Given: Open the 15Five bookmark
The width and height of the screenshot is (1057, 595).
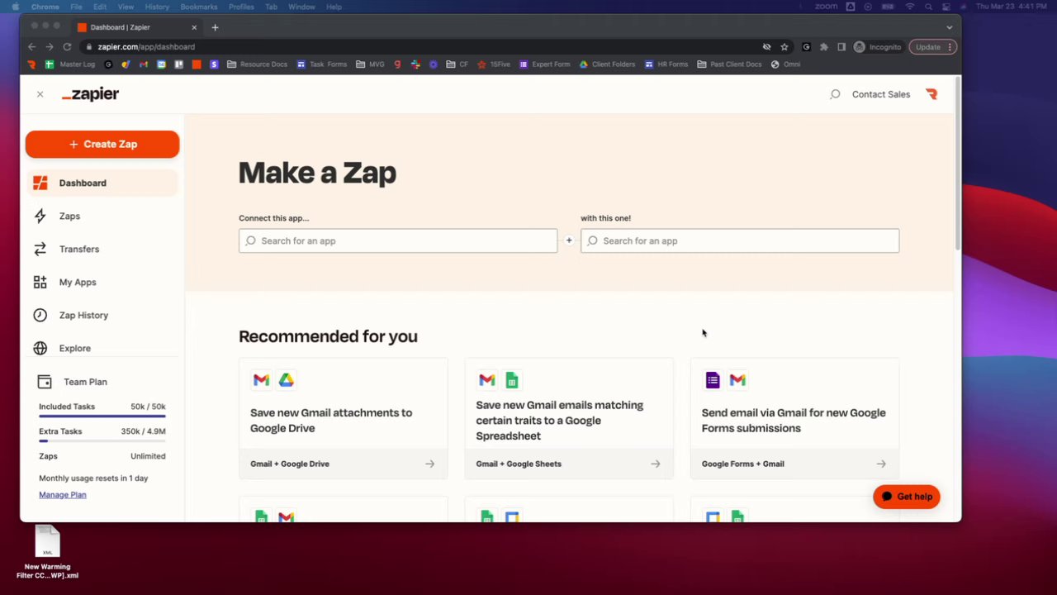Looking at the screenshot, I should click(x=494, y=64).
